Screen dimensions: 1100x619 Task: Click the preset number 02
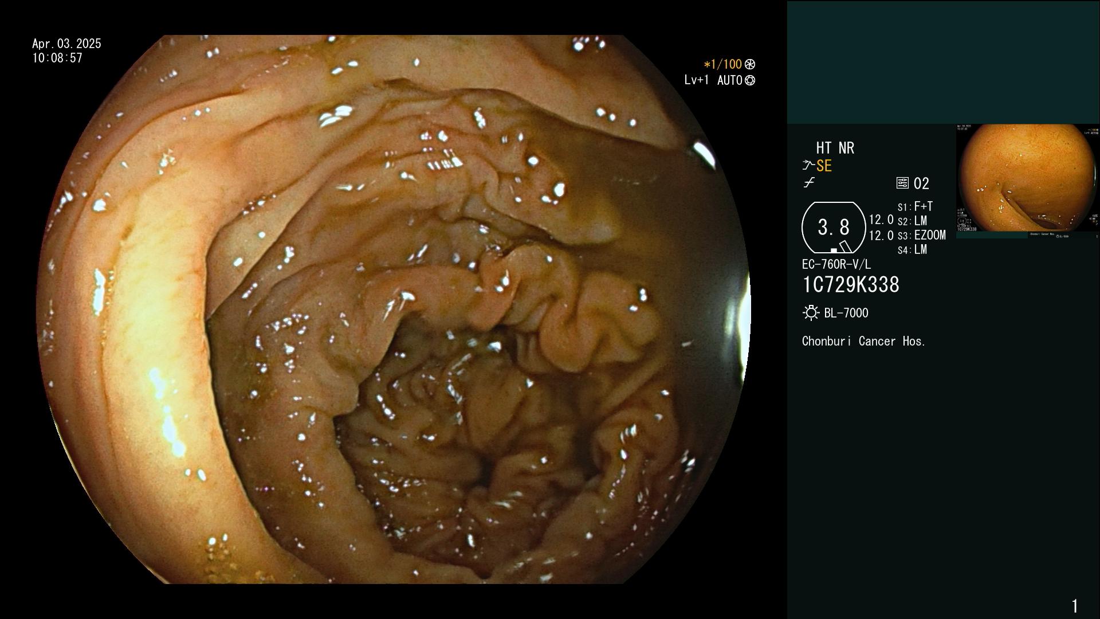click(x=921, y=183)
